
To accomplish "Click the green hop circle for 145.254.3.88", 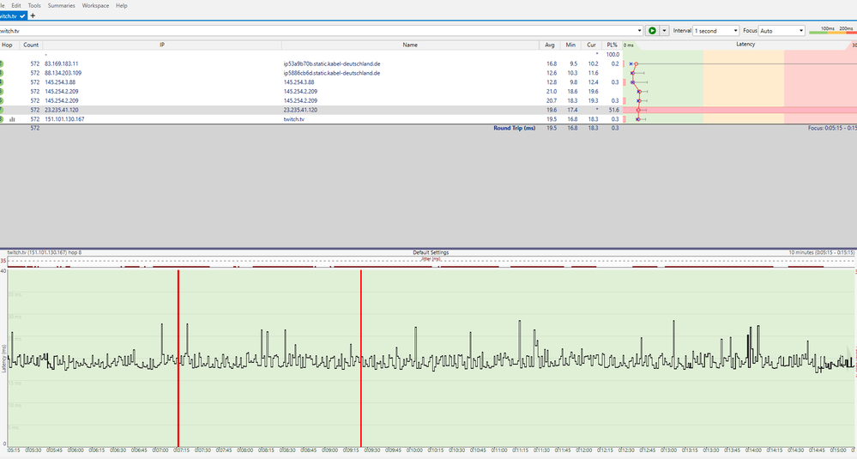I will point(1,82).
